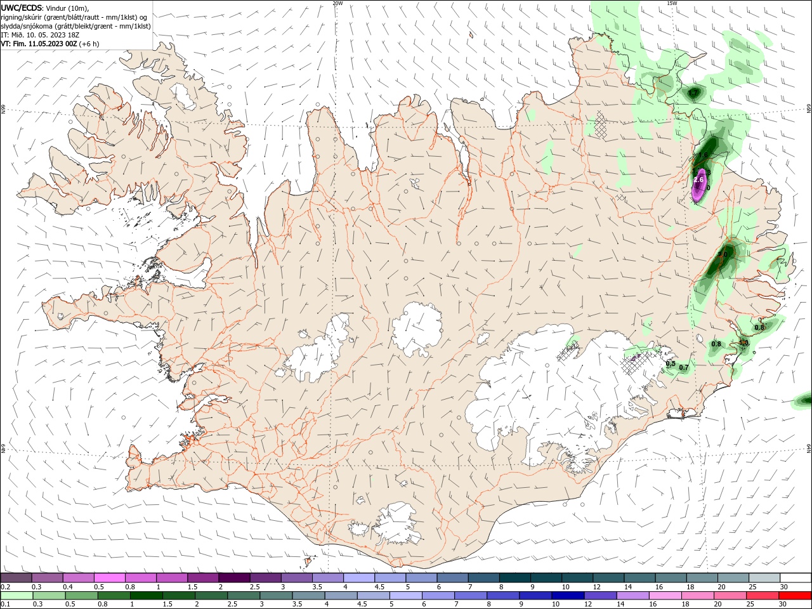Click the 'IT: Mið. 10. 05. 2023 18Z' line
812x609 pixels.
point(39,35)
